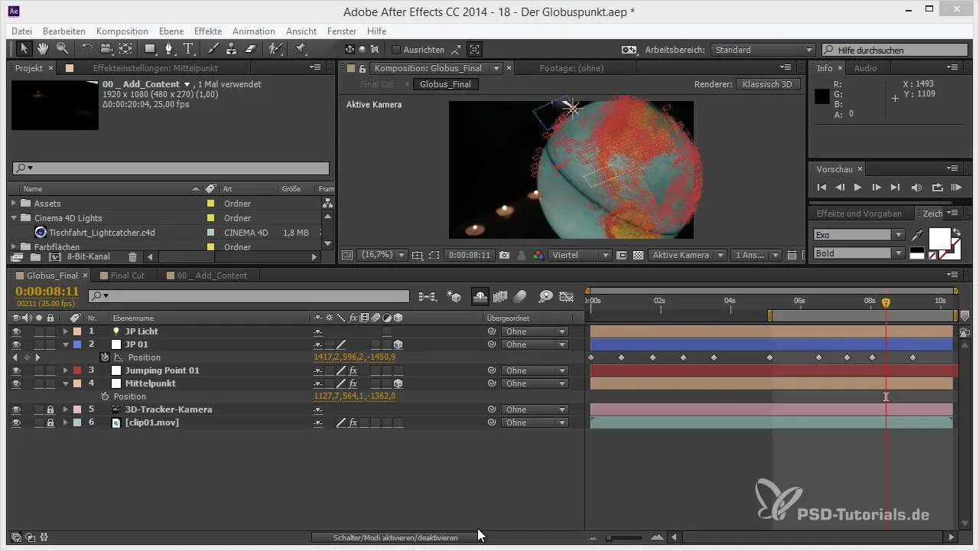979x551 pixels.
Task: Hide the Jumping Point 01 layer
Action: coord(16,370)
